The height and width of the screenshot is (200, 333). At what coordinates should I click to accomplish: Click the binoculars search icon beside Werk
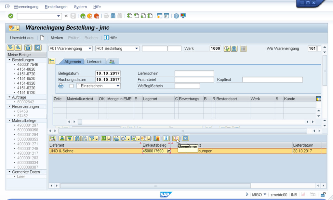click(x=234, y=48)
